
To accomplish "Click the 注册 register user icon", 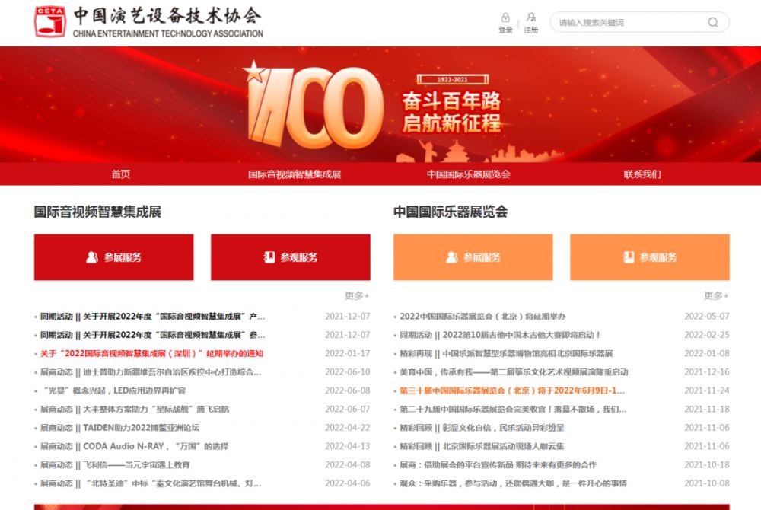I will [531, 18].
